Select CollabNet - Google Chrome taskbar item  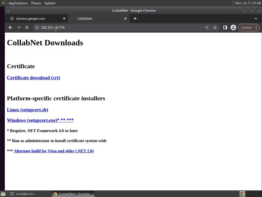73,194
